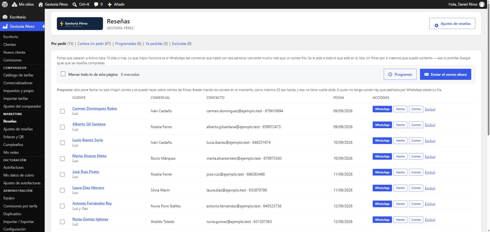Image resolution: width=490 pixels, height=232 pixels.
Task: Open the comments bubble icon
Action: pos(96,4)
